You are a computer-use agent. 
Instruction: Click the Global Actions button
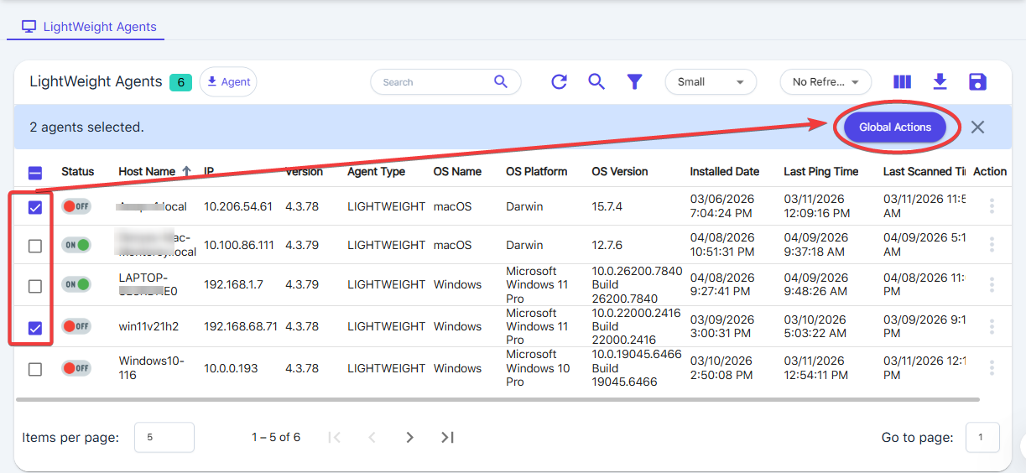tap(895, 127)
